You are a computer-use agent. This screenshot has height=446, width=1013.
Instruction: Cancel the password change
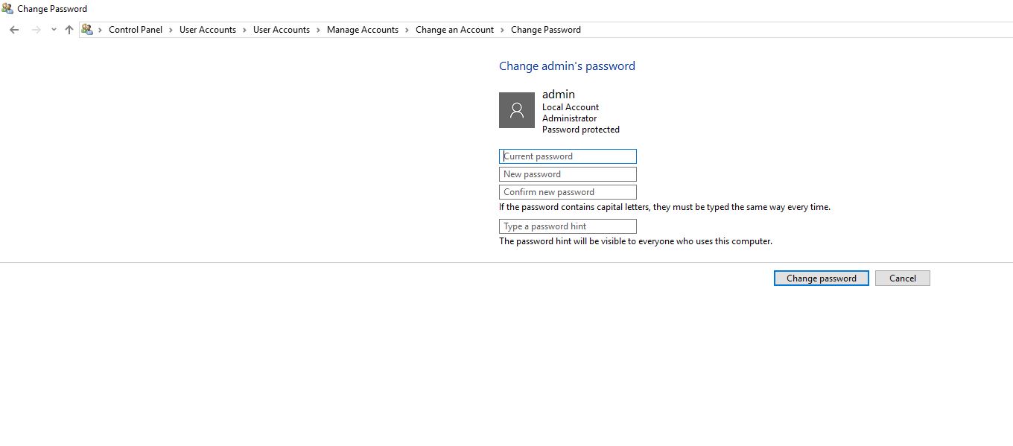point(902,278)
